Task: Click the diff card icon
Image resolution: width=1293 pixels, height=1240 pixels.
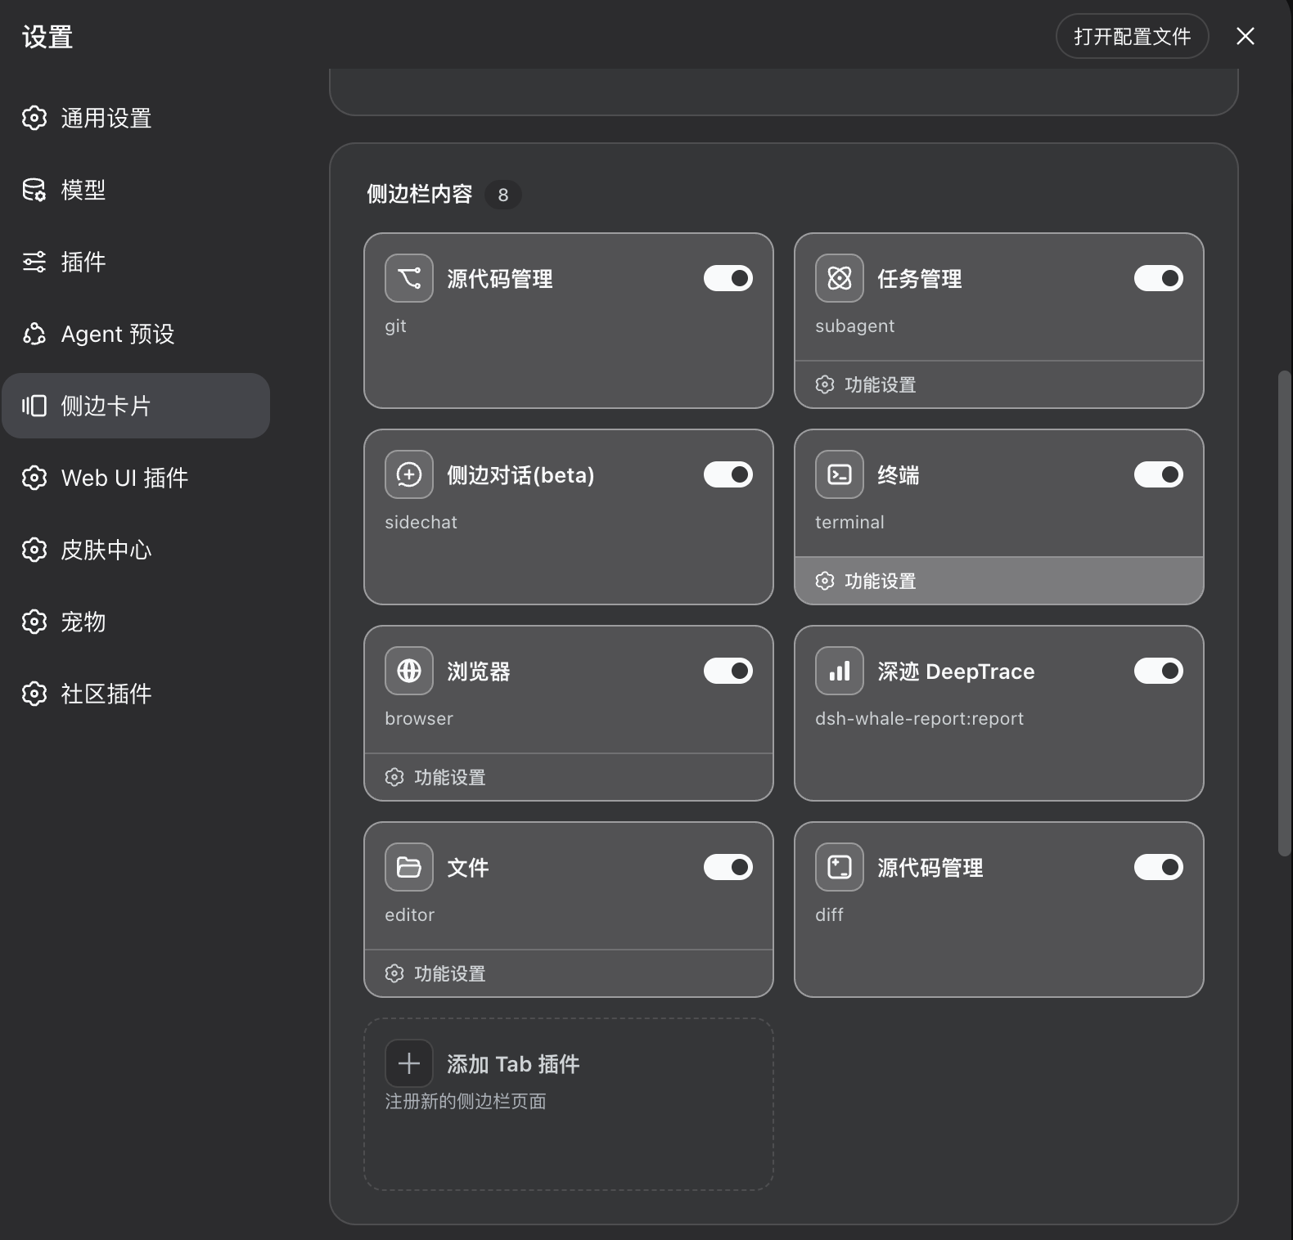Action: click(840, 867)
